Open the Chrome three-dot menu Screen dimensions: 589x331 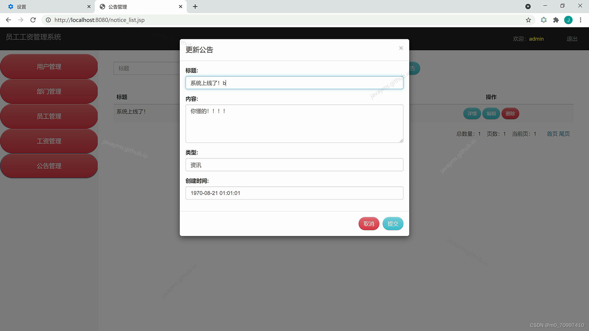pos(580,20)
